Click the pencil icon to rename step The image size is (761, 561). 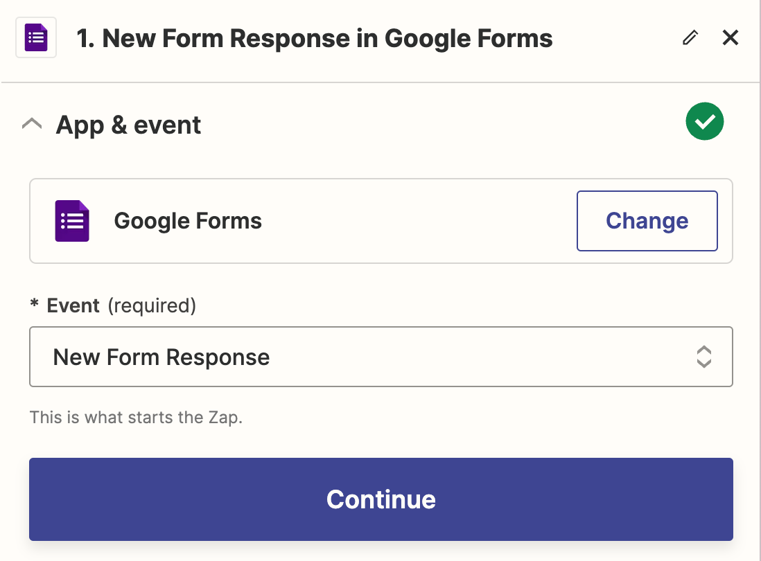point(690,38)
